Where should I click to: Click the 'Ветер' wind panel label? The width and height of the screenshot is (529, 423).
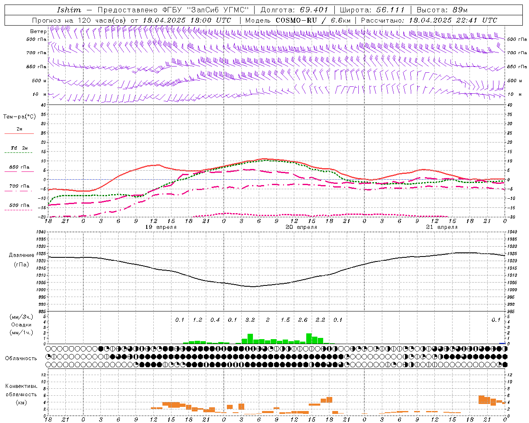(x=38, y=31)
